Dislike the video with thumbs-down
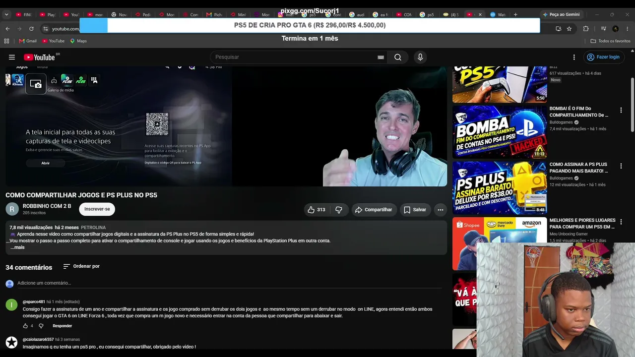 [339, 210]
